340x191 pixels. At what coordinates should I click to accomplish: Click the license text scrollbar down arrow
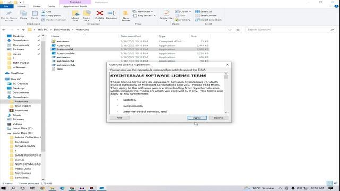coord(226,112)
